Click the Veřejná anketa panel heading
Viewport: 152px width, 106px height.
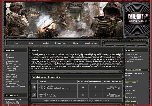134,70
